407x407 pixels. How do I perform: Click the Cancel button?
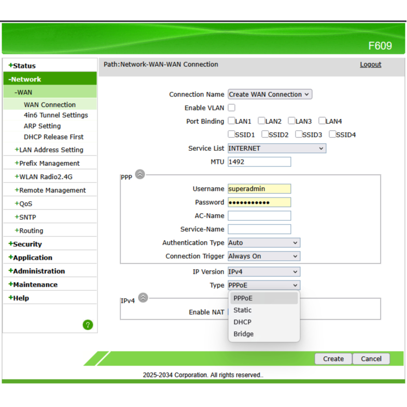371,359
